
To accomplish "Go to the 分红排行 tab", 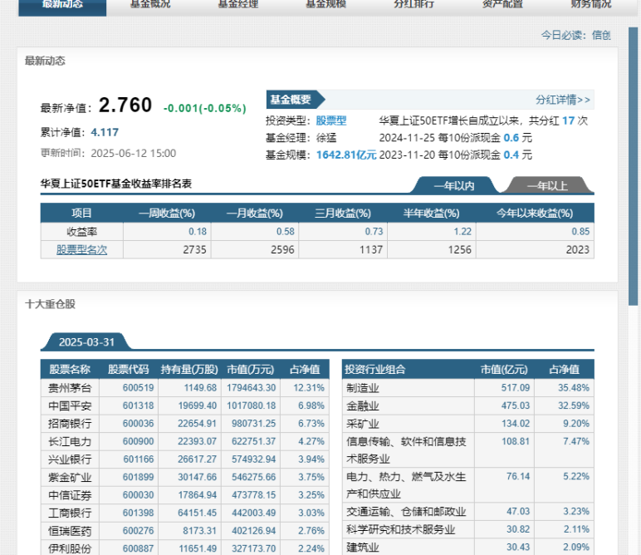I will click(413, 5).
